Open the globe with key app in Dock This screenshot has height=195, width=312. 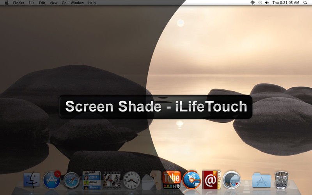pos(191,180)
